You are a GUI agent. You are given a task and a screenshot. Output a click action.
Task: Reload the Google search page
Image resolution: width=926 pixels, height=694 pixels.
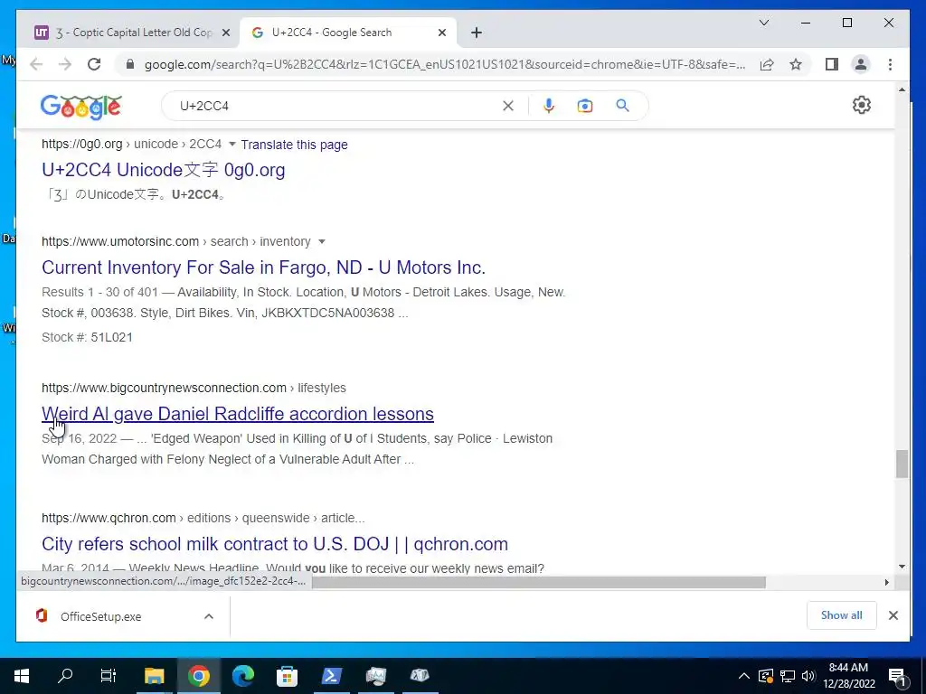tap(94, 64)
